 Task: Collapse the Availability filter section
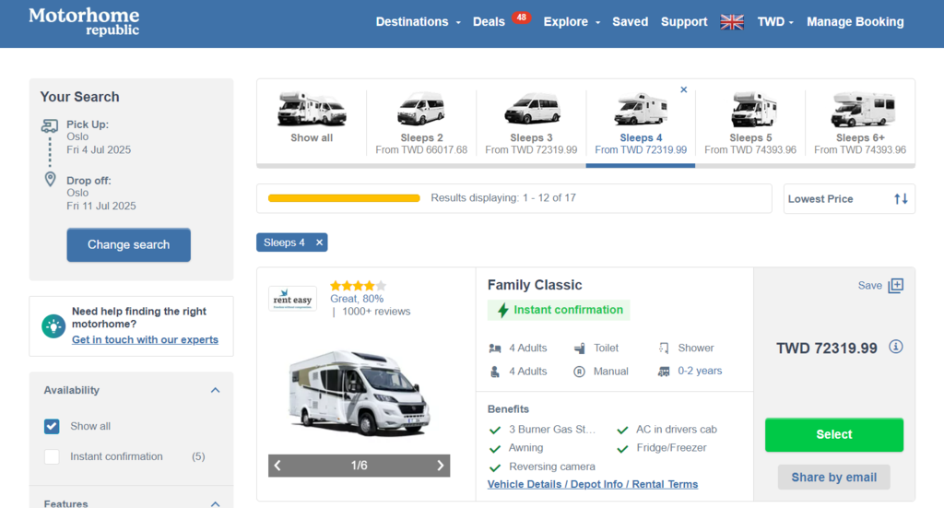(215, 390)
